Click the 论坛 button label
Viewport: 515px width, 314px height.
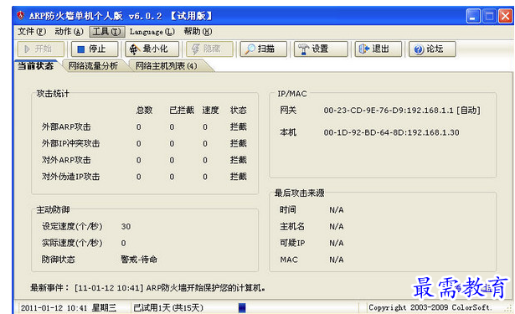(x=435, y=49)
